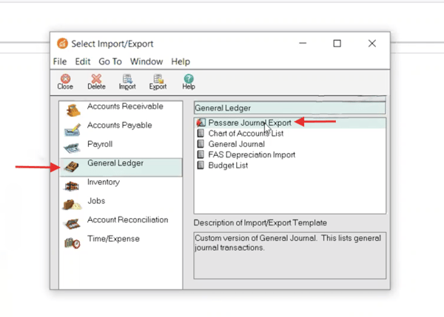This screenshot has height=317, width=444.
Task: Maximize the Select Import/Export window
Action: click(337, 44)
